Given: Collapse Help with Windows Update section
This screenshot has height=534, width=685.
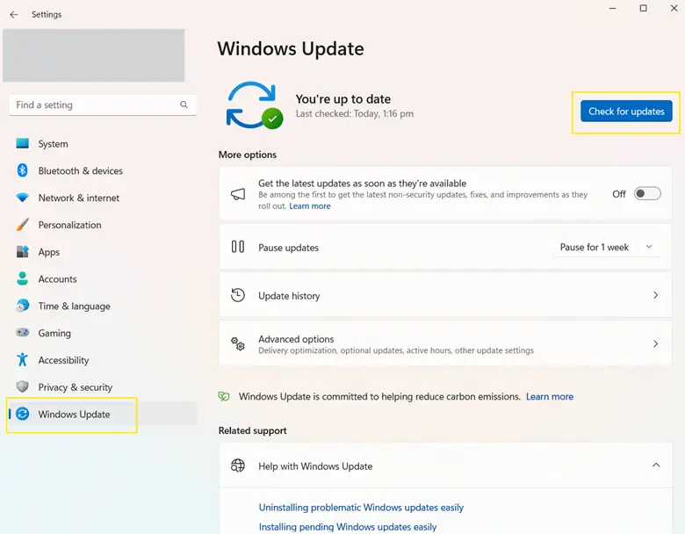Looking at the screenshot, I should tap(656, 465).
